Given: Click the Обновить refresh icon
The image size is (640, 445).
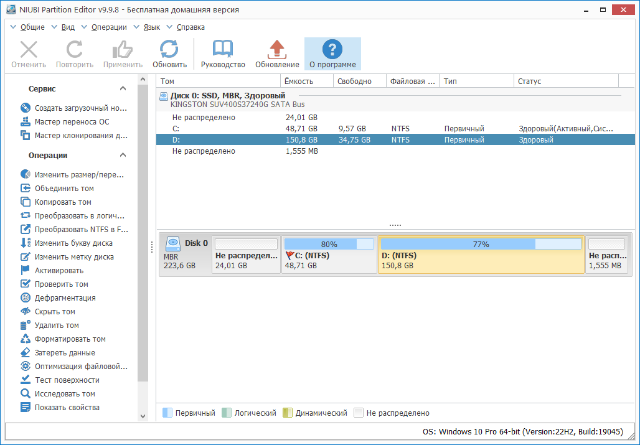Looking at the screenshot, I should 169,50.
